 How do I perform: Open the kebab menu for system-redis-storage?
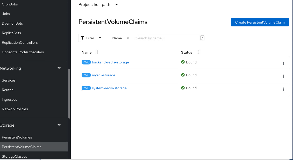tap(283, 89)
